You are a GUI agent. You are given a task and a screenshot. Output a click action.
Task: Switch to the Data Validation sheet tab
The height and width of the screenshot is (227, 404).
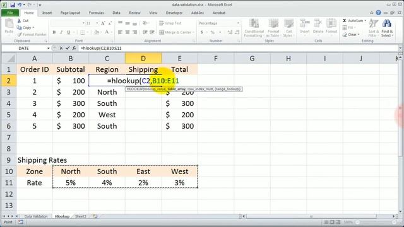click(36, 216)
